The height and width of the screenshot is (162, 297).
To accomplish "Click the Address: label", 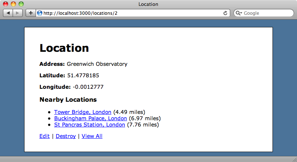I will [x=52, y=64].
